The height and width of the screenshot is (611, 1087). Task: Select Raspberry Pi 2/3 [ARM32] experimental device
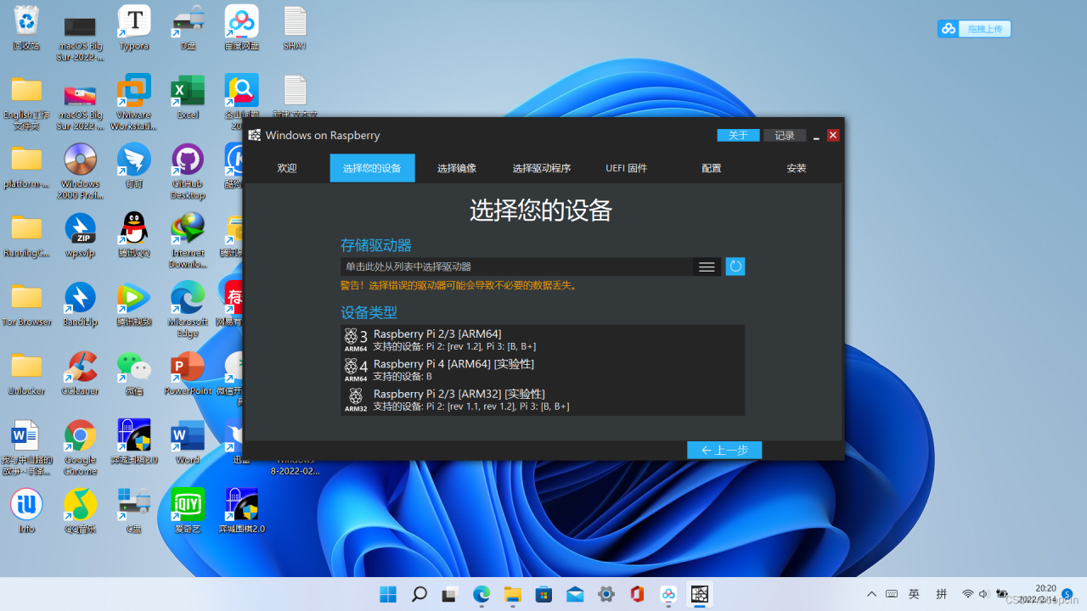coord(543,400)
